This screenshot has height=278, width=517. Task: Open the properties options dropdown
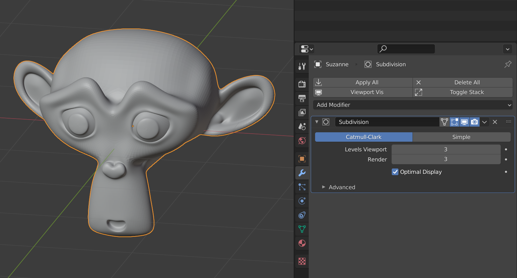coord(508,49)
